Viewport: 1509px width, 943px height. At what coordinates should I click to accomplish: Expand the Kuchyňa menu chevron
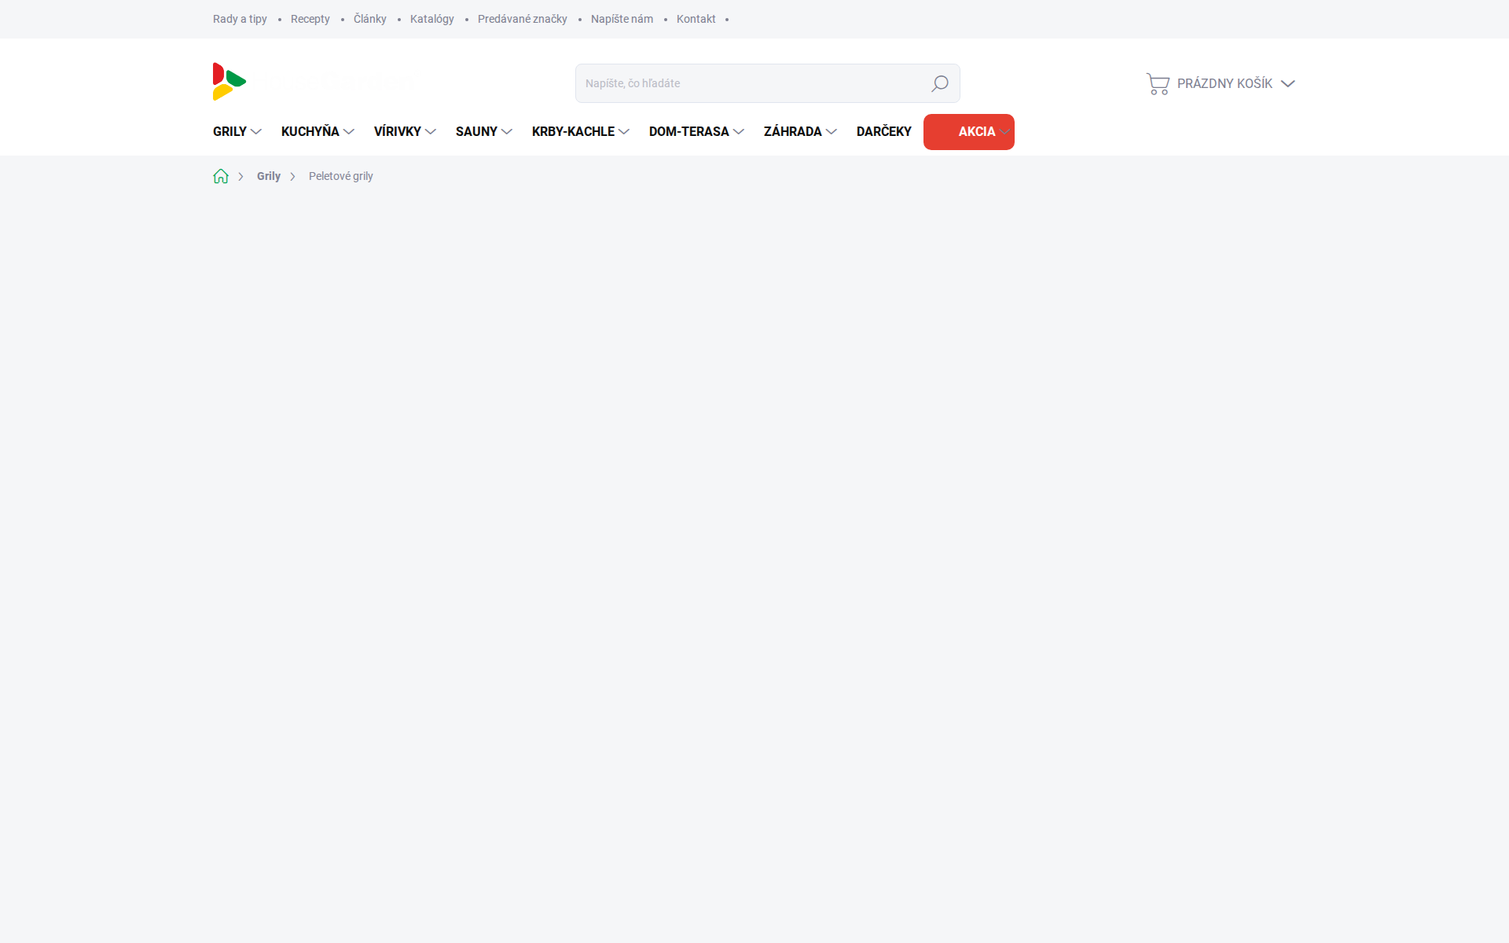pyautogui.click(x=349, y=132)
